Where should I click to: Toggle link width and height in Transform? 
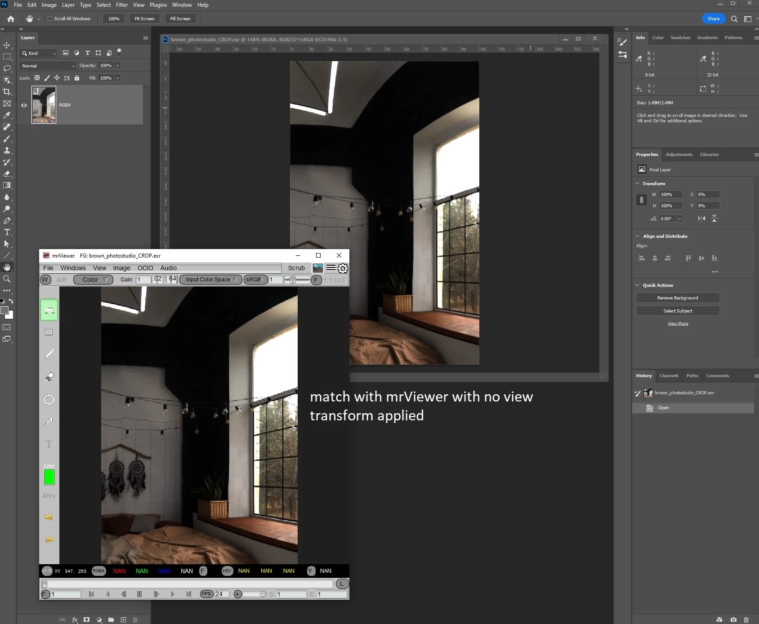[642, 200]
